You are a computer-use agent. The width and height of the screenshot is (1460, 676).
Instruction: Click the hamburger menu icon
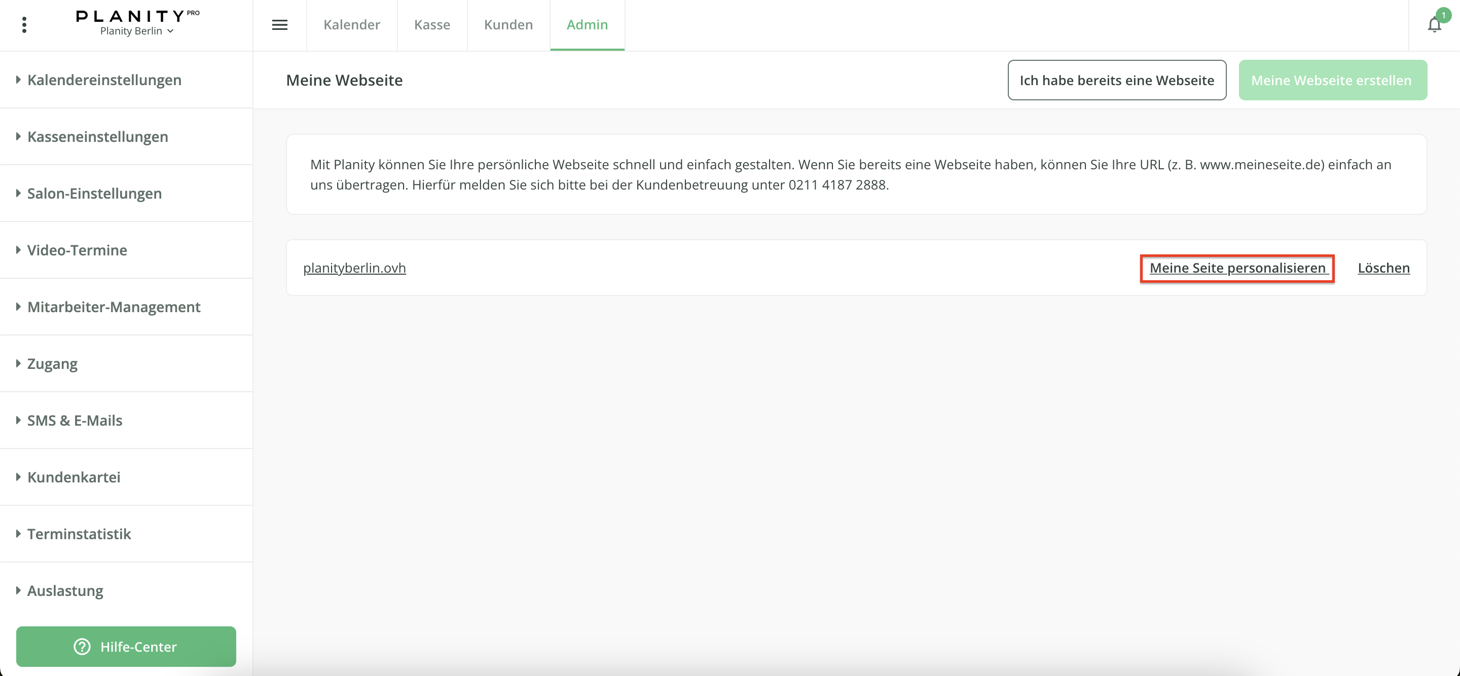click(279, 25)
